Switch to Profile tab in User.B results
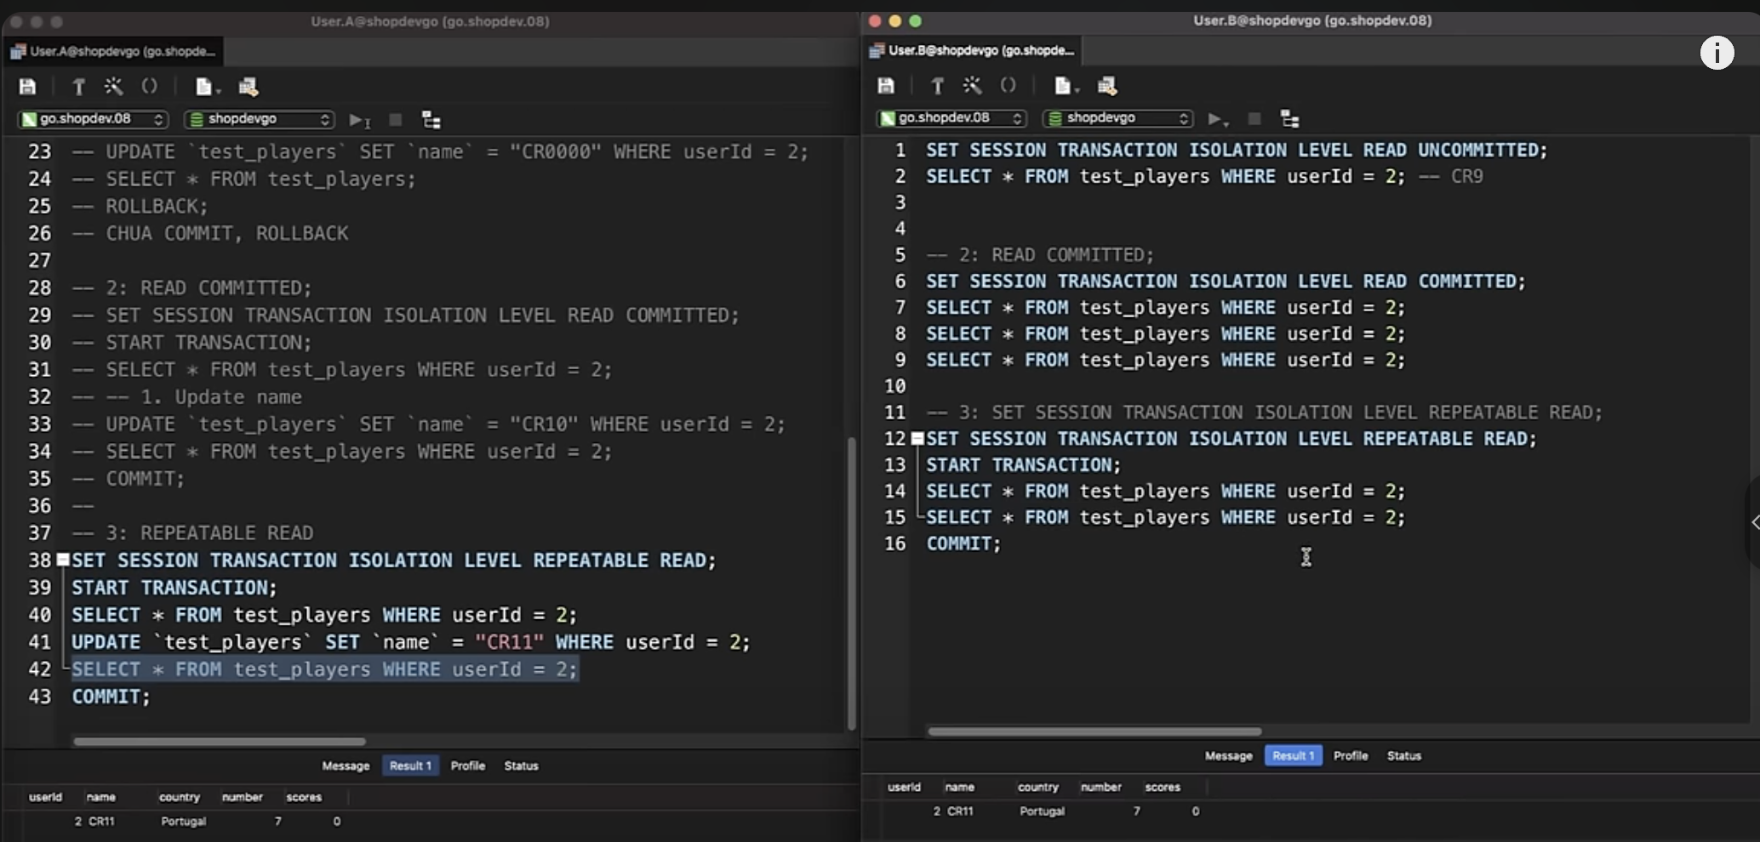The image size is (1760, 842). (x=1351, y=755)
